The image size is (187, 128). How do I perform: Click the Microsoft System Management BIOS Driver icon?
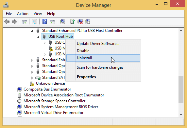pos(19,107)
